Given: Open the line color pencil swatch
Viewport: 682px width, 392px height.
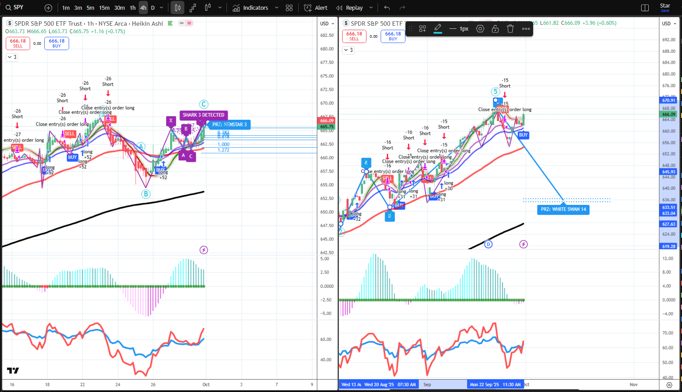Looking at the screenshot, I should click(438, 29).
